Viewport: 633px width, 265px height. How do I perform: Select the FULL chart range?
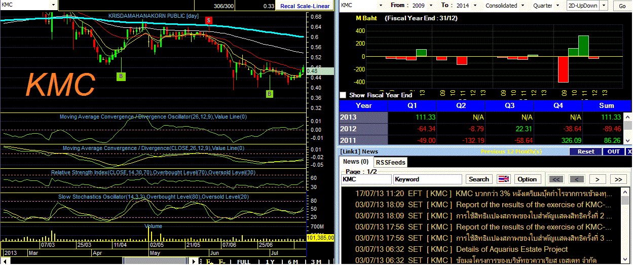(x=244, y=261)
